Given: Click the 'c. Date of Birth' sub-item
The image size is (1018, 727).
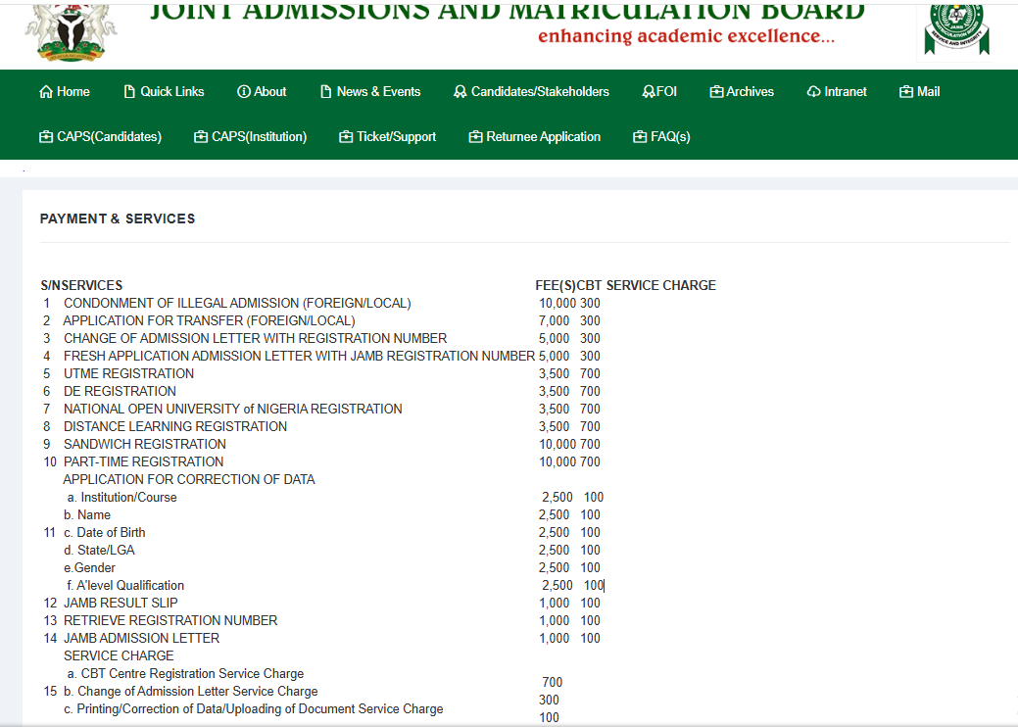Looking at the screenshot, I should click(x=105, y=532).
